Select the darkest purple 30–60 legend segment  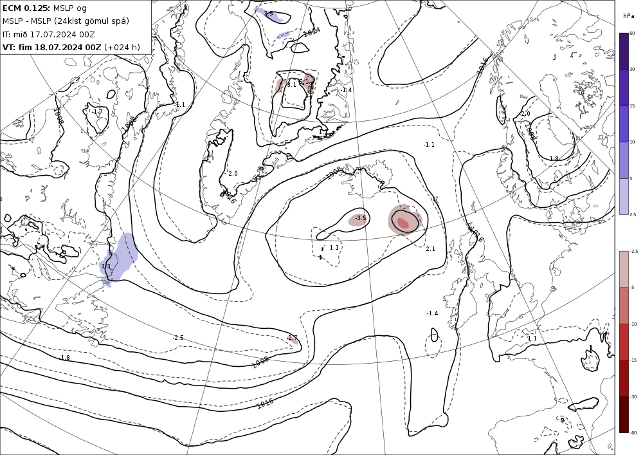pos(624,51)
